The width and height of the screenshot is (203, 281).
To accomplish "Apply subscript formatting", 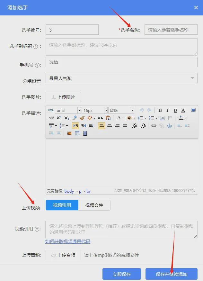I will pos(66,118).
